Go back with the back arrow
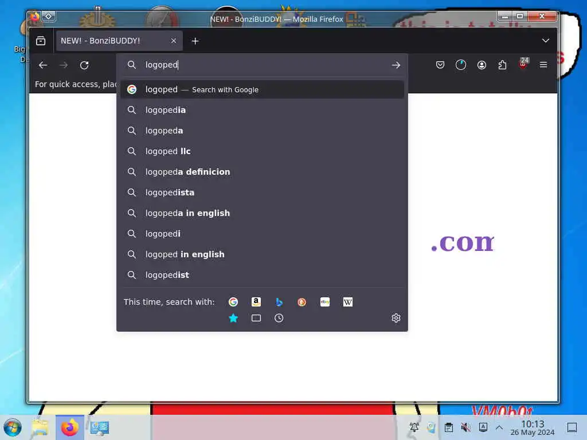The image size is (587, 440). tap(43, 65)
